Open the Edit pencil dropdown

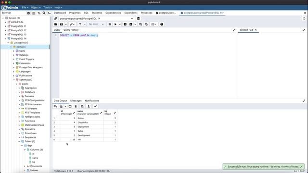72,25
